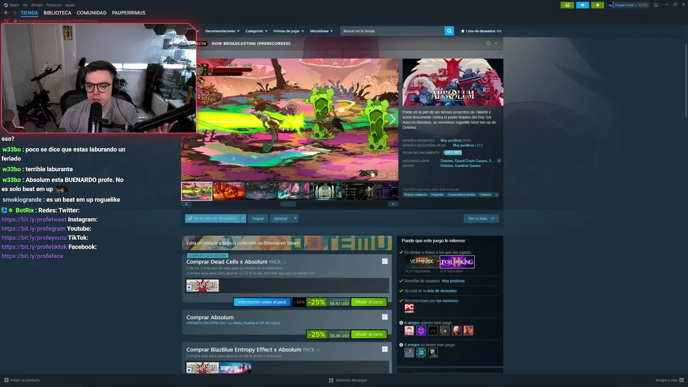This screenshot has width=688, height=387.
Task: Click the Peleas callejeras tag
Action: (x=415, y=195)
